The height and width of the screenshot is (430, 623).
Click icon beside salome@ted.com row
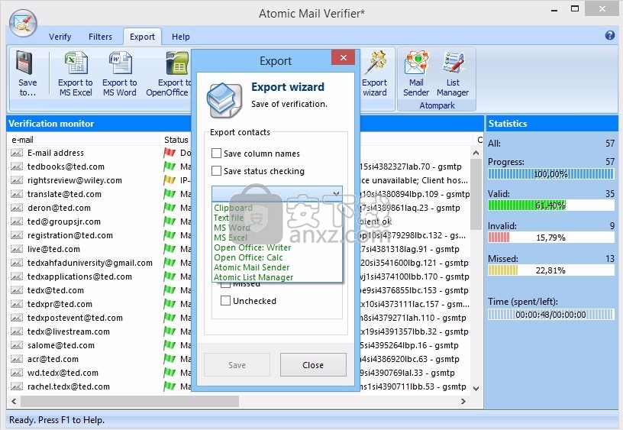17,345
